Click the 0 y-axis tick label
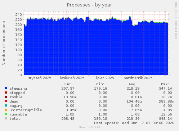The height and width of the screenshot is (131, 179). tap(21, 75)
